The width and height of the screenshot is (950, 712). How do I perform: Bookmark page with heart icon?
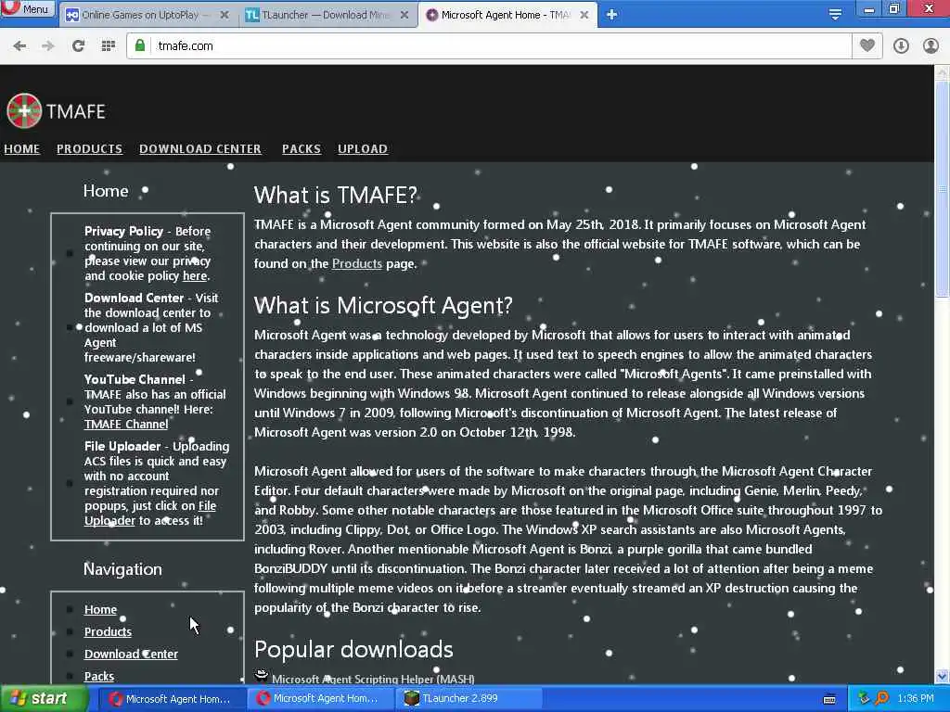pyautogui.click(x=867, y=45)
